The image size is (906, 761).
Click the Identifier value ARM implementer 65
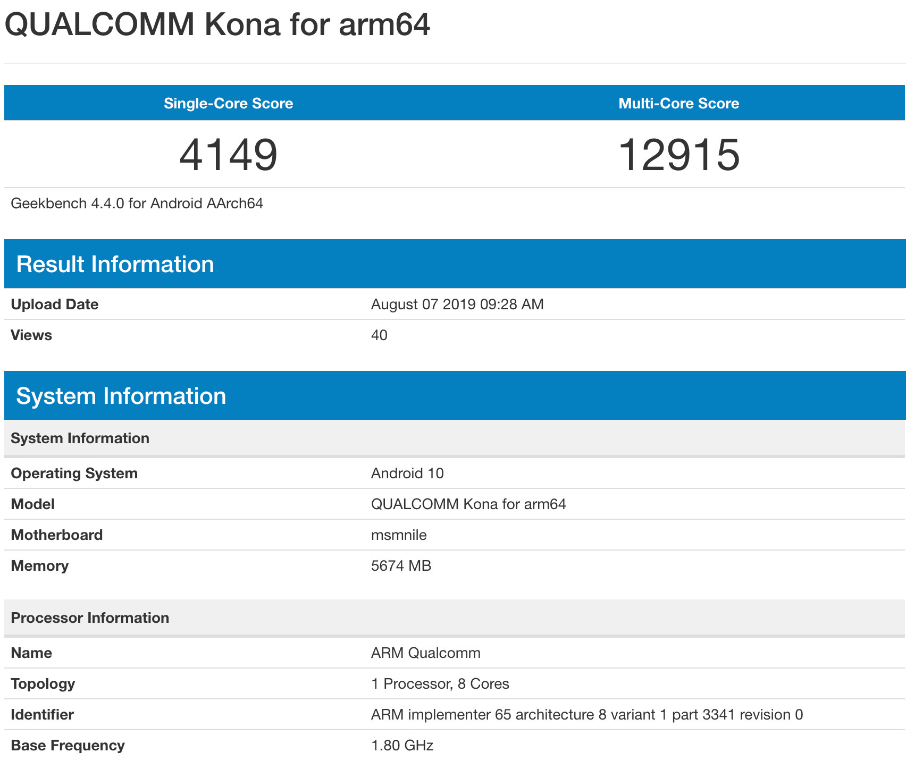coord(587,715)
